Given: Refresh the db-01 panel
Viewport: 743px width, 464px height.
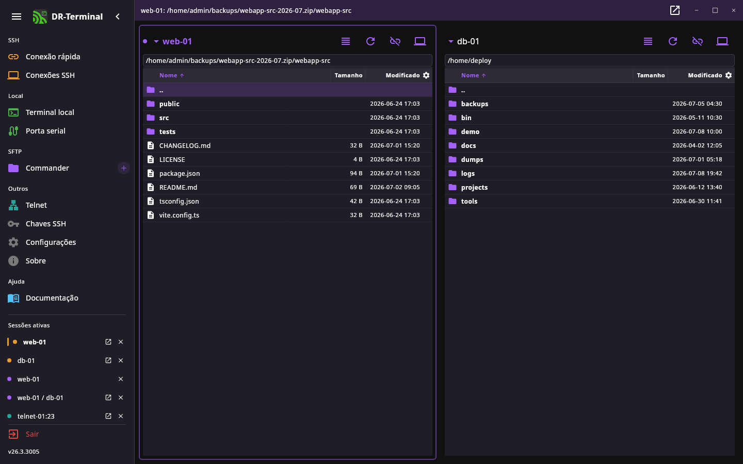Looking at the screenshot, I should coord(673,41).
